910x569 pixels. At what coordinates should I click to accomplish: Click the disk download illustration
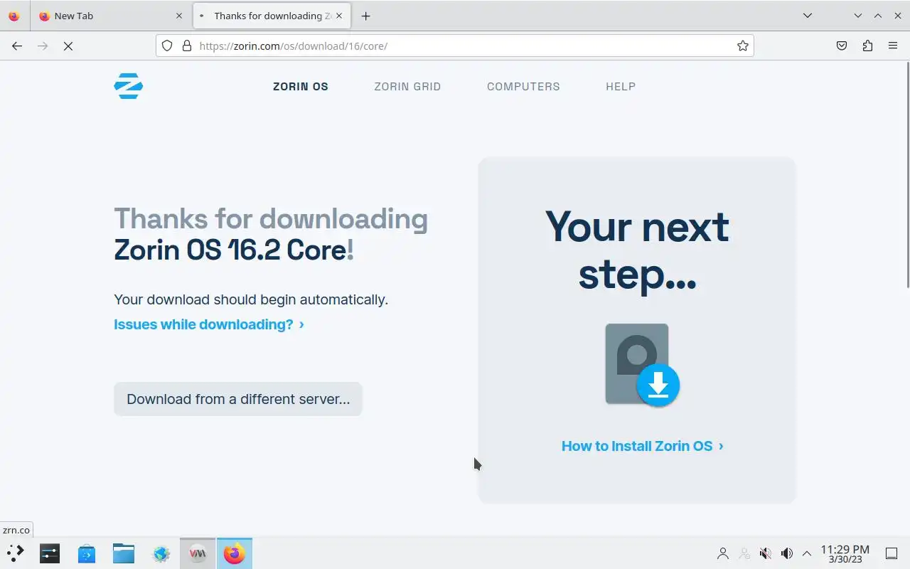pos(642,364)
